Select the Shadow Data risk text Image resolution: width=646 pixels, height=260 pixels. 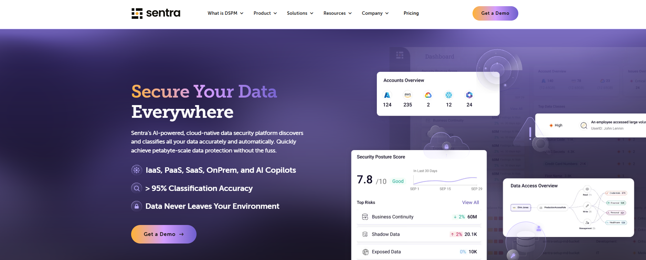(x=386, y=234)
